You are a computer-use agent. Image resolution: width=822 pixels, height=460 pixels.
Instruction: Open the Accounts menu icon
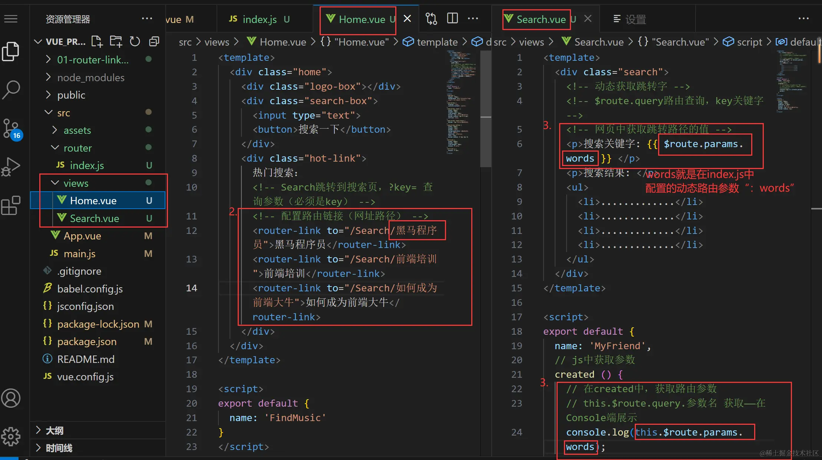pos(11,398)
